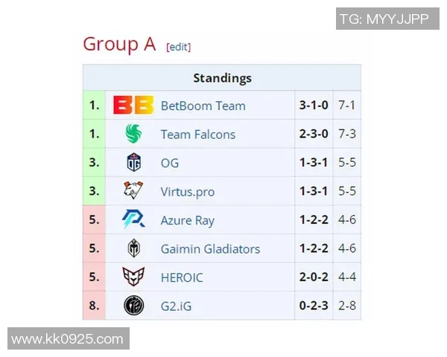
Task: Follow the OG team name link
Action: point(170,163)
